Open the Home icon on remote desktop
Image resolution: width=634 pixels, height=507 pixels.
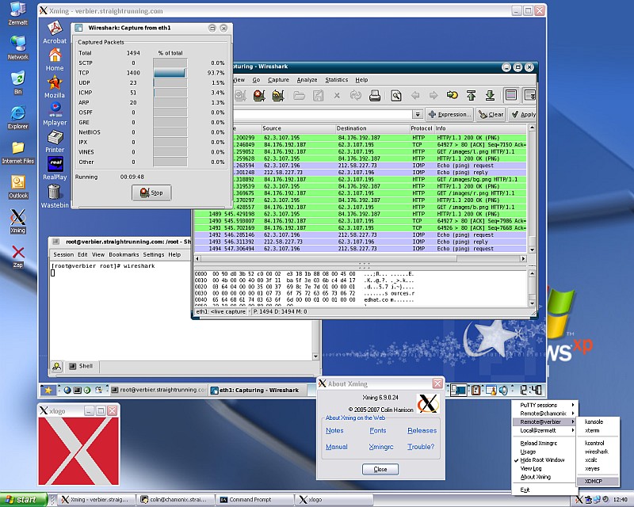[x=55, y=59]
